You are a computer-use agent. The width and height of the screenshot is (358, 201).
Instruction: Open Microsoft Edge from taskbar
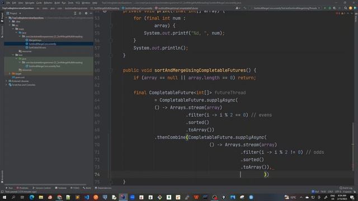click(x=31, y=197)
